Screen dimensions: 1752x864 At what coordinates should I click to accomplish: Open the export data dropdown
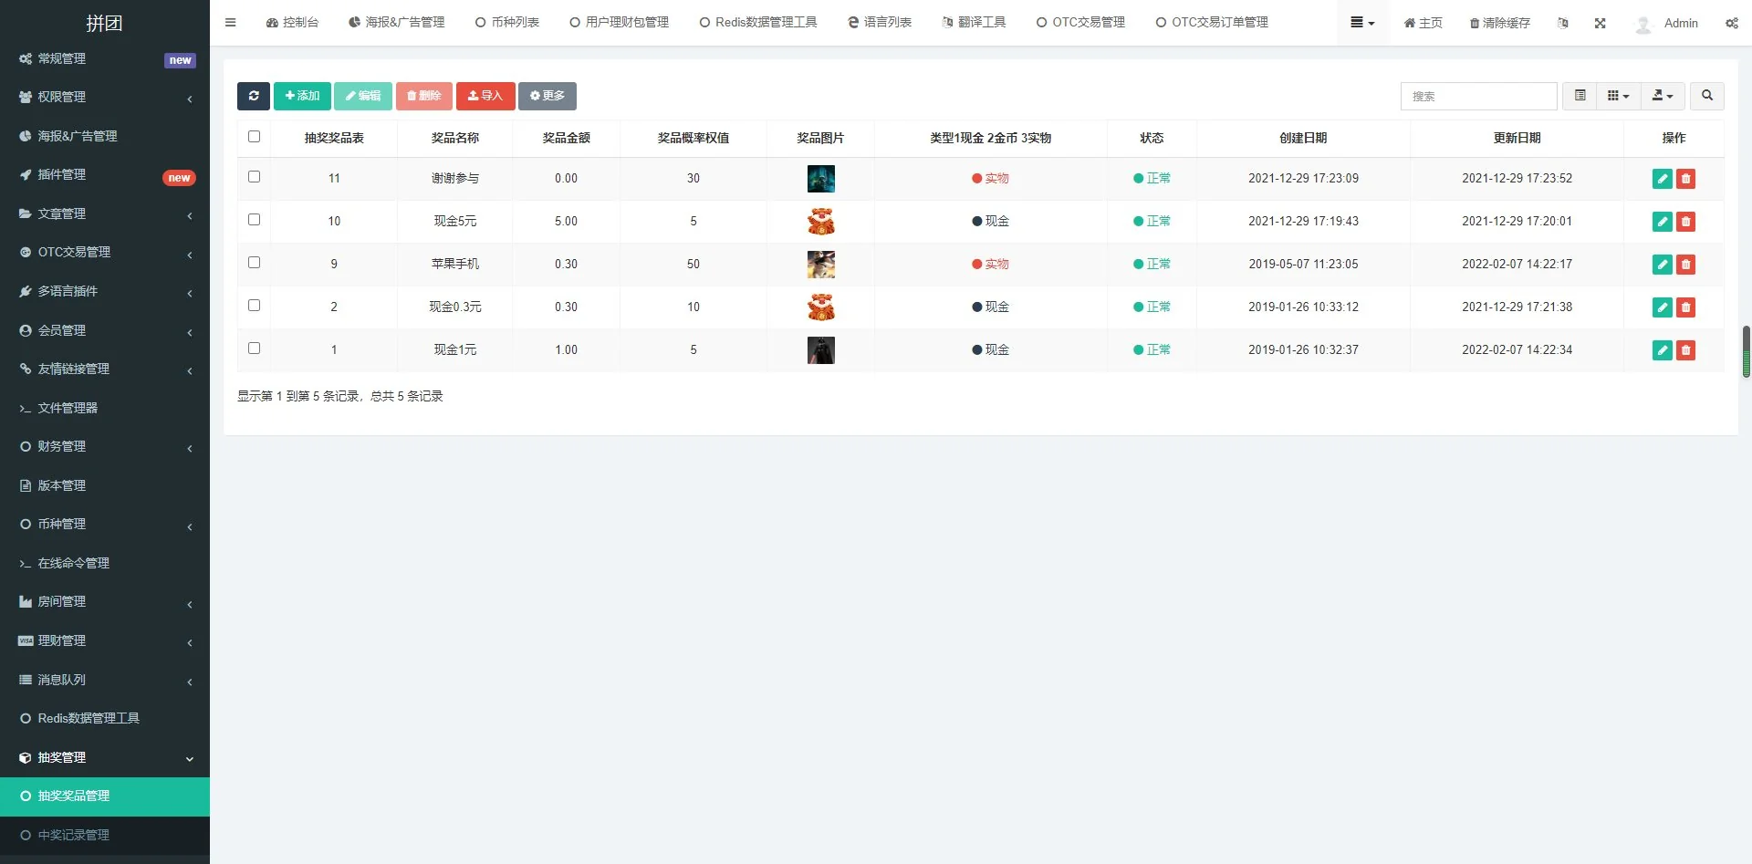(1662, 96)
